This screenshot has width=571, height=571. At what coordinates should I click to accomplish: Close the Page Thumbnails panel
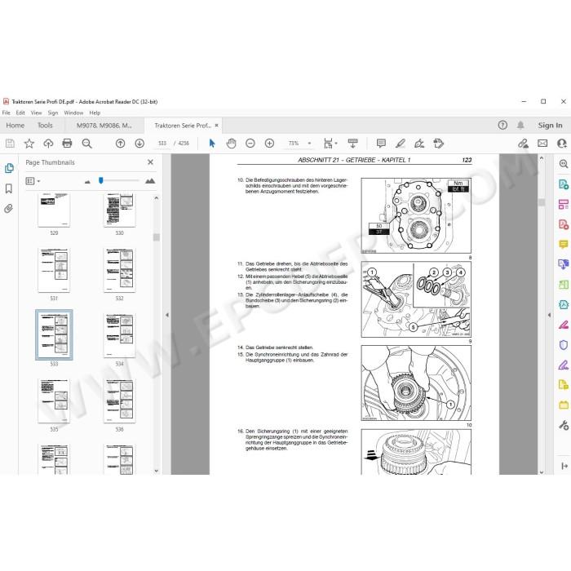coord(150,162)
